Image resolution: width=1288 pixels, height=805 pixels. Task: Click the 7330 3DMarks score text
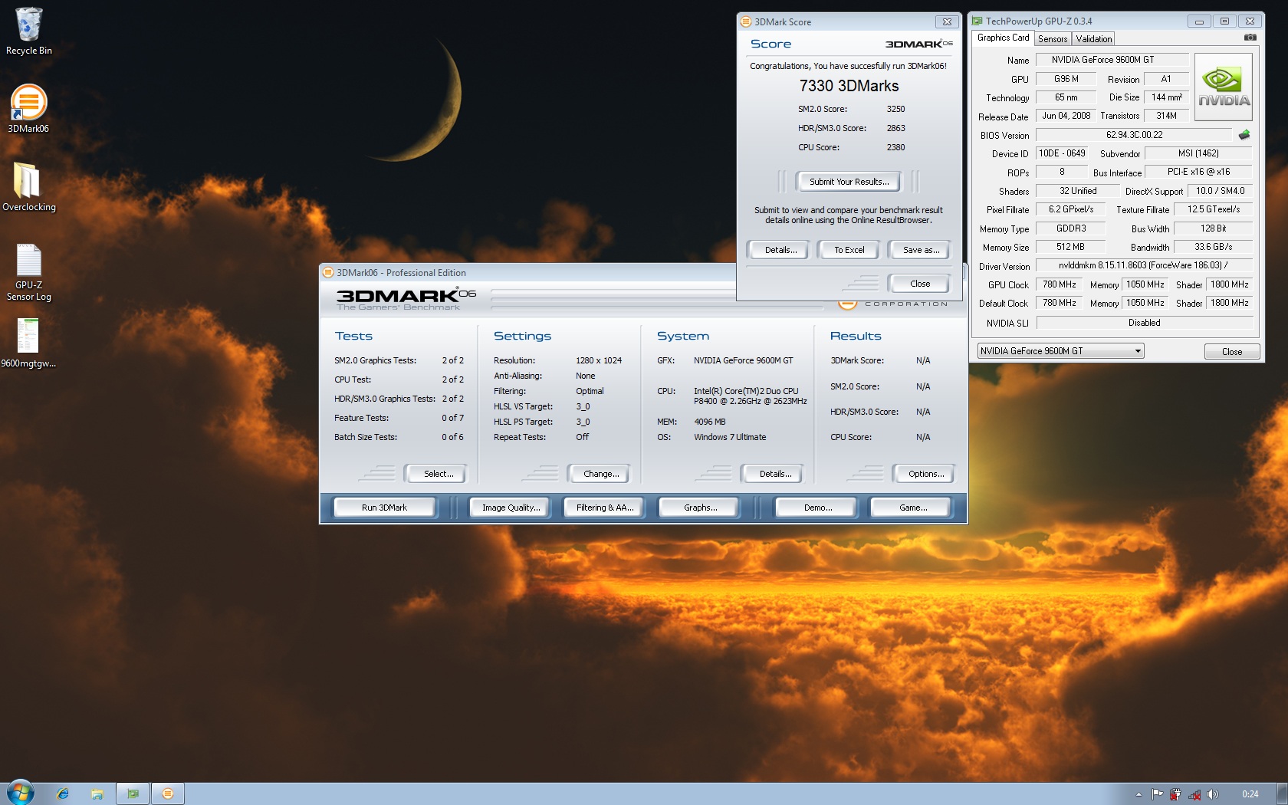849,86
